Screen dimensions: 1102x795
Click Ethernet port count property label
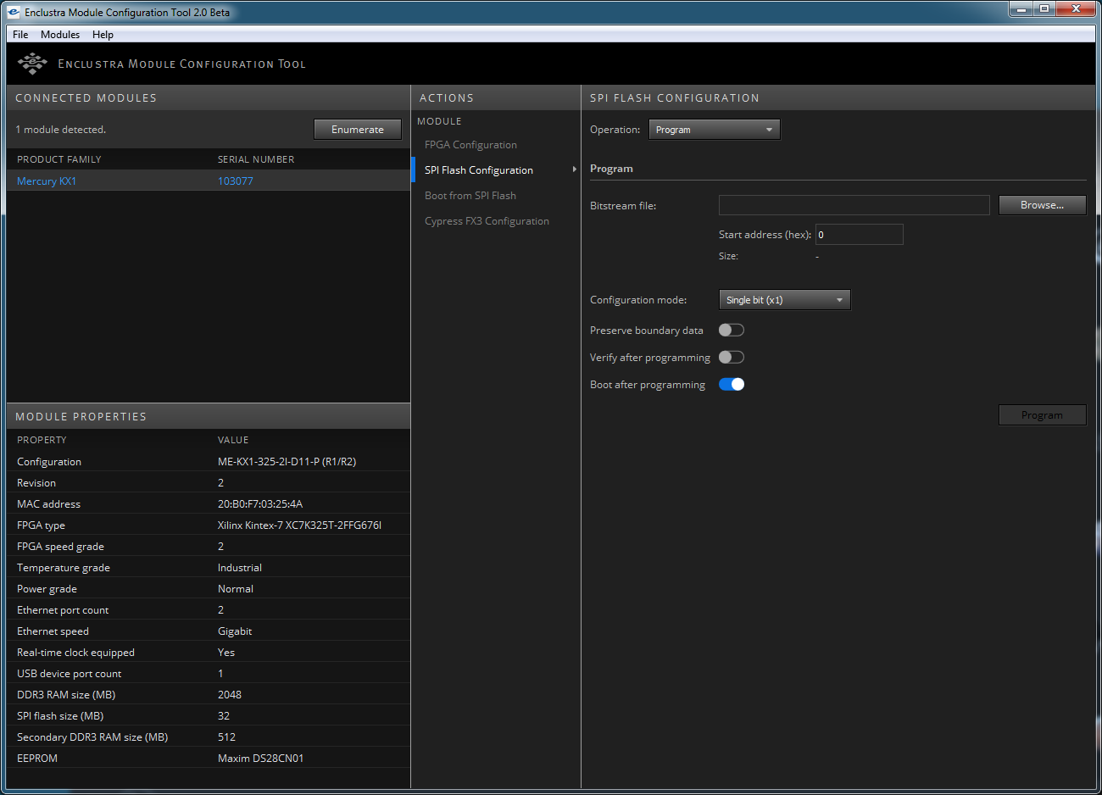(x=63, y=610)
